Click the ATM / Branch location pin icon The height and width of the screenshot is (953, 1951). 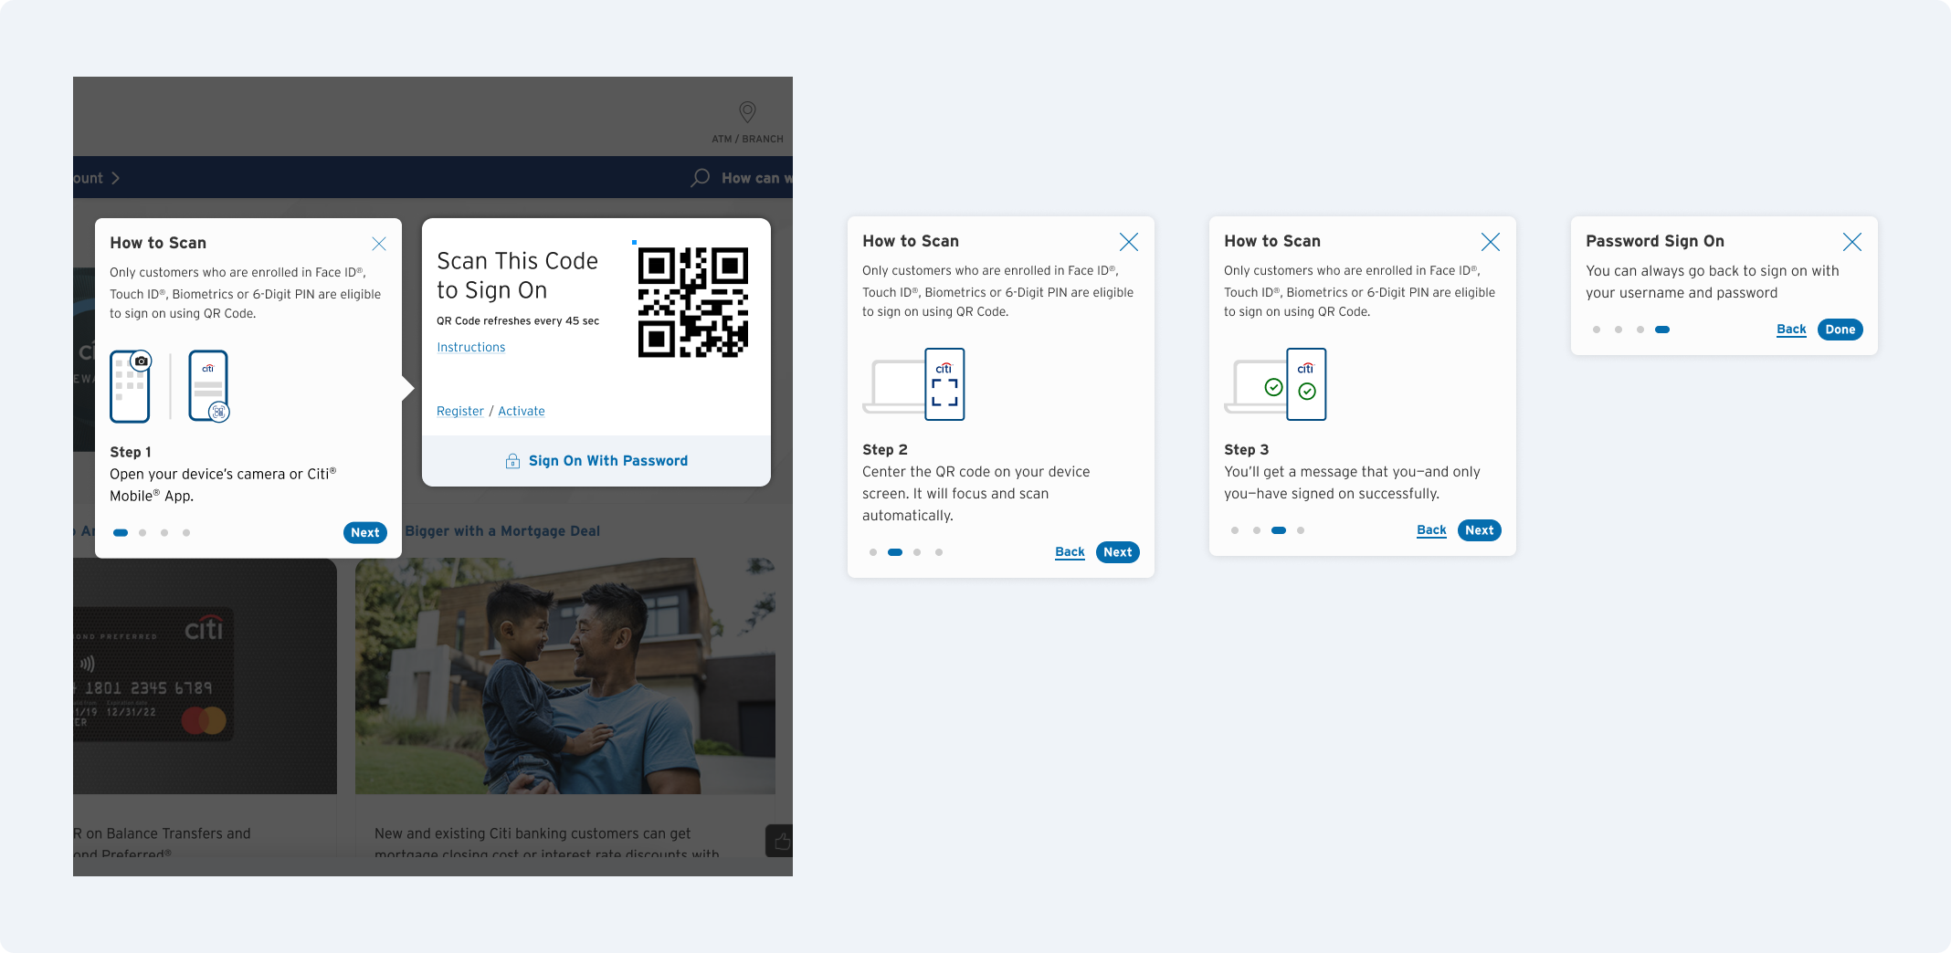click(x=747, y=112)
